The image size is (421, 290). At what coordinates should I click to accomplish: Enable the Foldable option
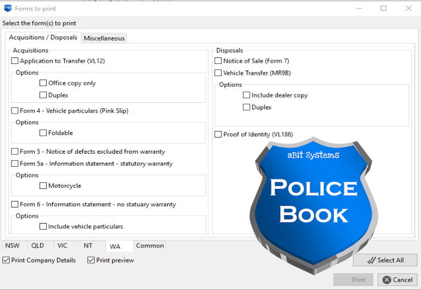tap(43, 133)
